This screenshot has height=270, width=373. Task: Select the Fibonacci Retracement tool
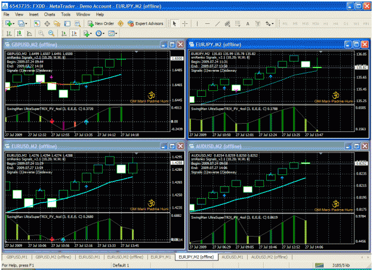[x=238, y=23]
